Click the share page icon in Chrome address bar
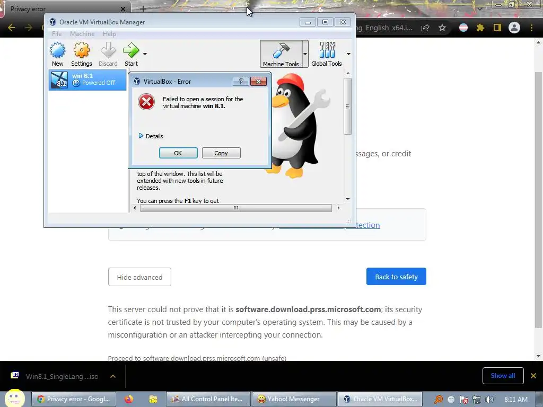543x407 pixels. [425, 28]
